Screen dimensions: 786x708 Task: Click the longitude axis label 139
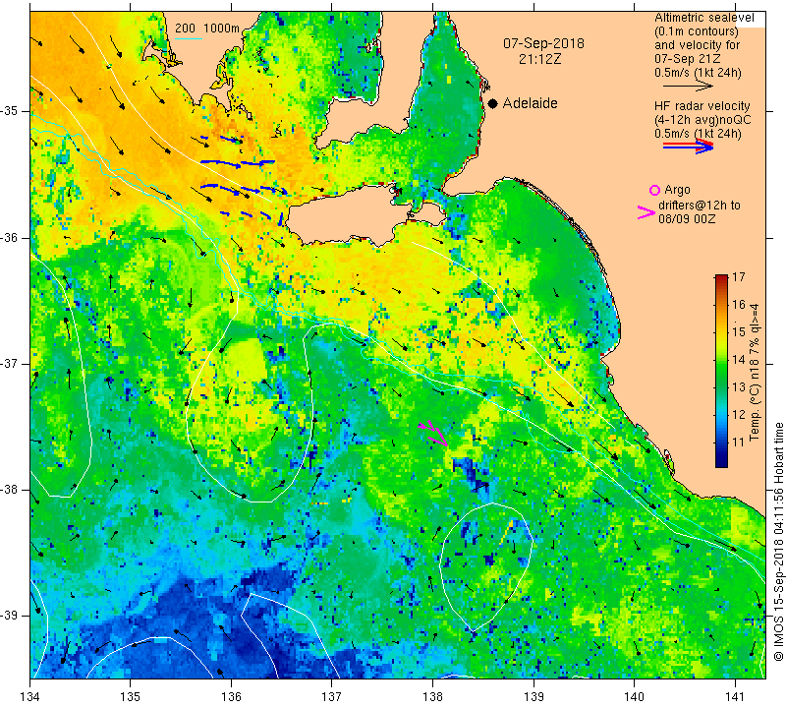coord(533,697)
